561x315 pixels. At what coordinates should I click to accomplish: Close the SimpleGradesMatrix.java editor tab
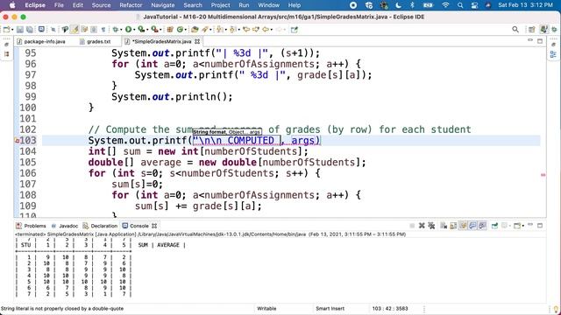pyautogui.click(x=196, y=41)
